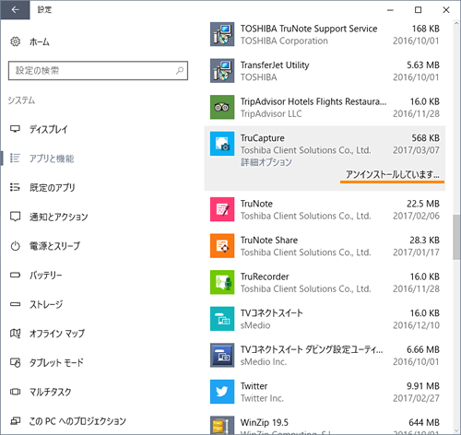Screen dimensions: 461x435
Task: Click the scrollbar up arrow
Action: click(456, 24)
